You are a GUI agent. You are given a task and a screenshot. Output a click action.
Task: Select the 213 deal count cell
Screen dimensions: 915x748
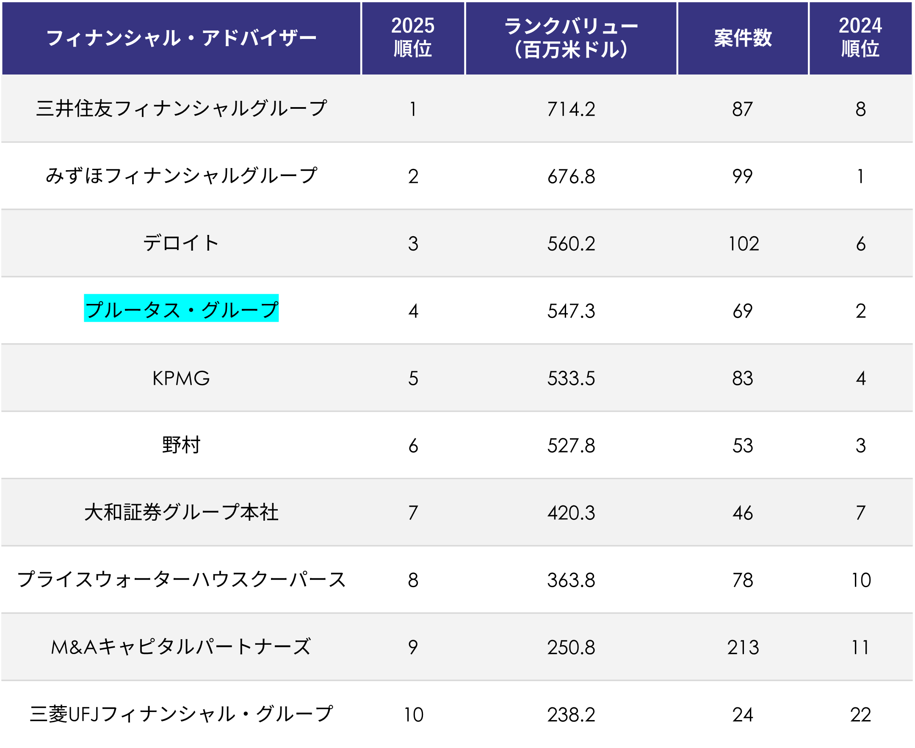point(743,648)
